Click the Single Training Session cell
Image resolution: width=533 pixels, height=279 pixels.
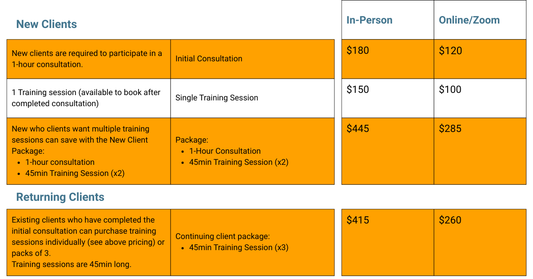(x=217, y=98)
